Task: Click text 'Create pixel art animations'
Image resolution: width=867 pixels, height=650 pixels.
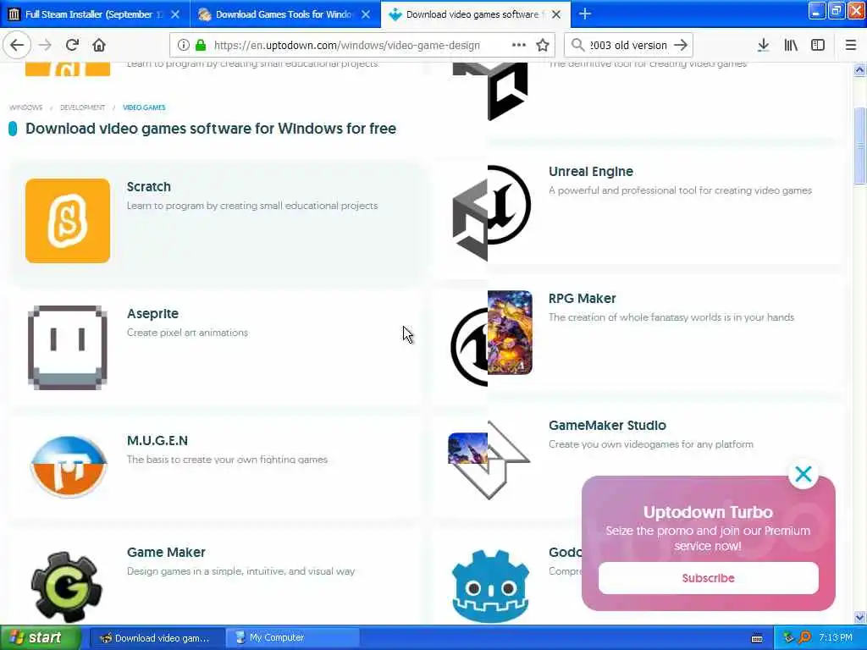Action: coord(187,333)
